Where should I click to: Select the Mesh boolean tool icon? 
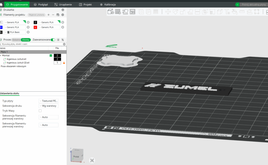[x=205, y=12]
